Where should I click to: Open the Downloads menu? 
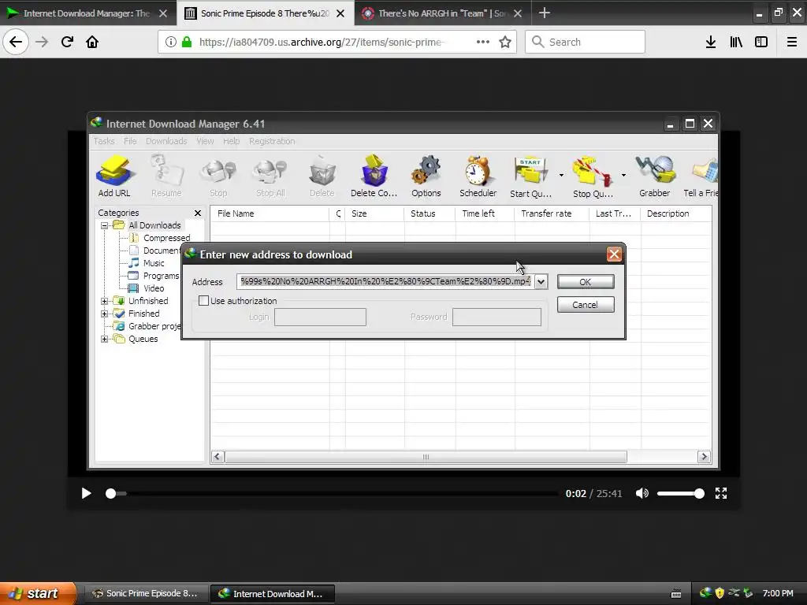166,141
